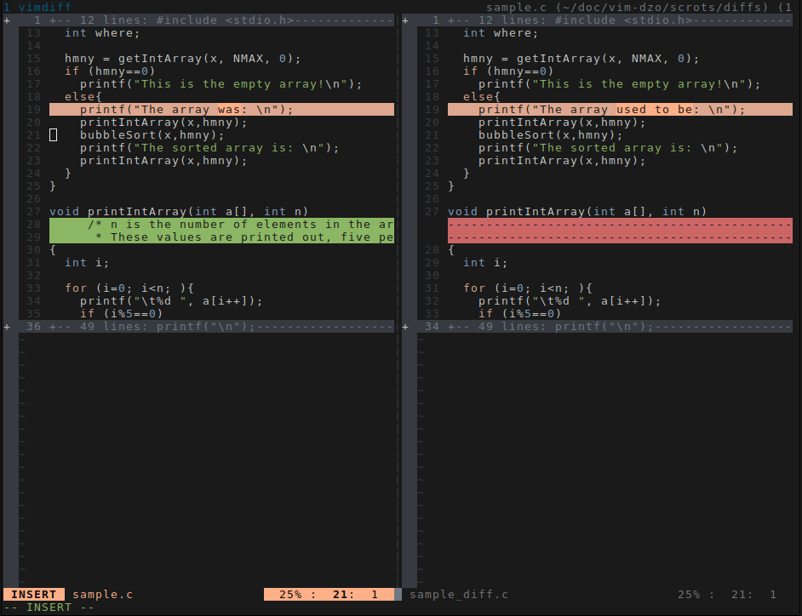
Task: Click the '-- INSERT --' message at bottom
Action: [x=49, y=607]
